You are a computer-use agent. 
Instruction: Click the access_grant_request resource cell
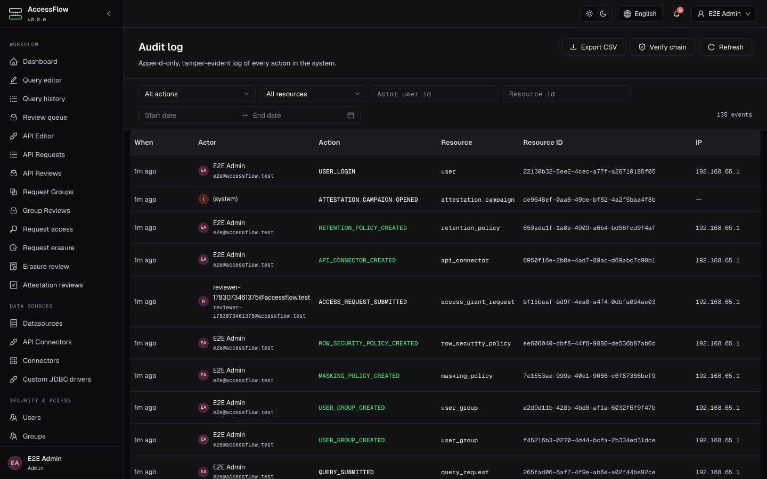[478, 302]
